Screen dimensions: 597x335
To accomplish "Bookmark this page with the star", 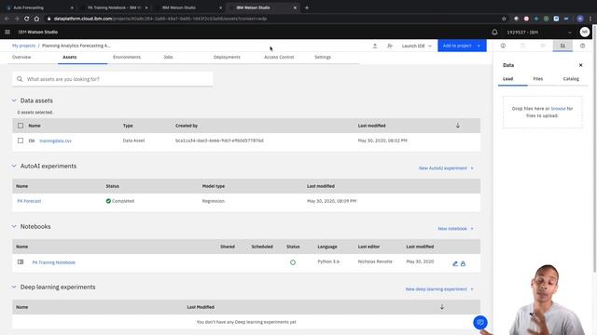I will pos(504,19).
